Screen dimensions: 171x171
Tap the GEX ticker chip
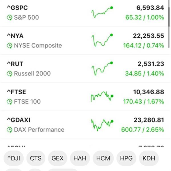pyautogui.click(x=58, y=158)
